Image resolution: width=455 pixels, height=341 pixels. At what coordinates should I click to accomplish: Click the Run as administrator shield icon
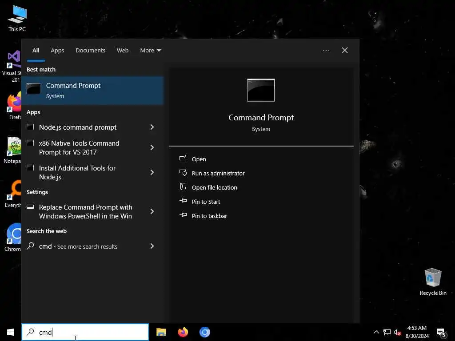tap(183, 173)
